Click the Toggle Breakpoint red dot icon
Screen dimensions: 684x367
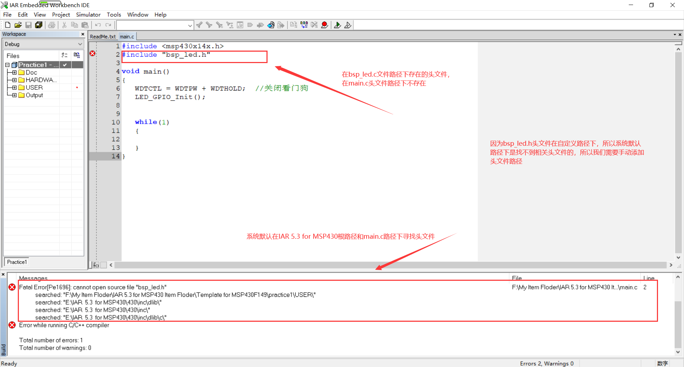click(x=325, y=25)
